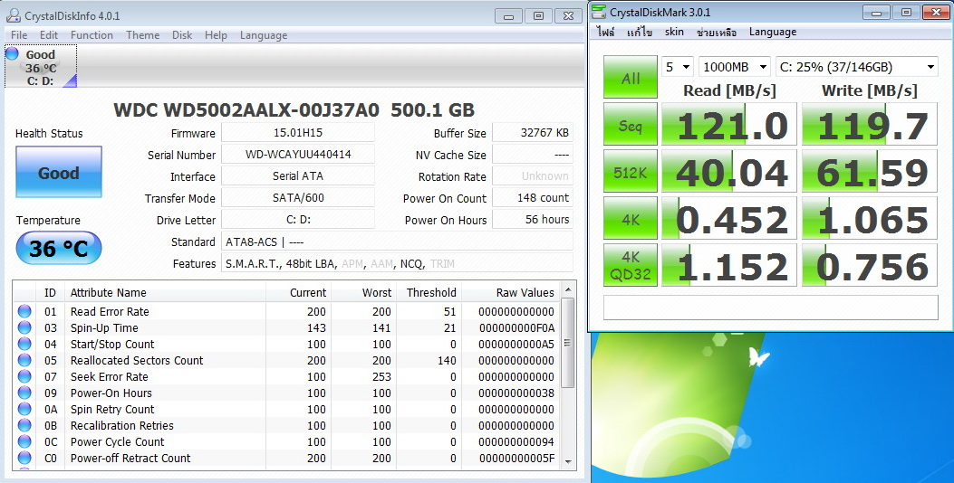Open the test count dropdown showing 5
Screen dimensions: 954x483
tap(678, 67)
